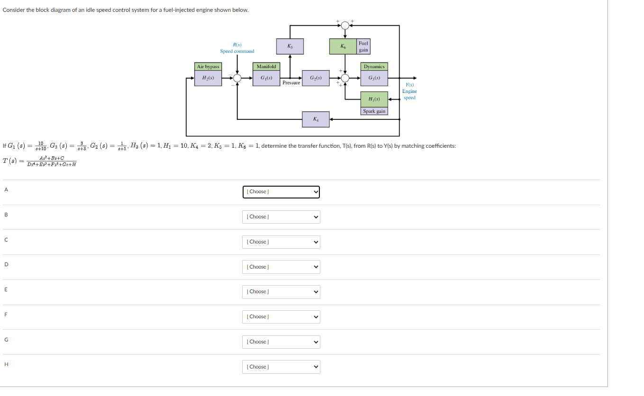Open the coefficient C dropdown
The image size is (644, 396).
[281, 242]
